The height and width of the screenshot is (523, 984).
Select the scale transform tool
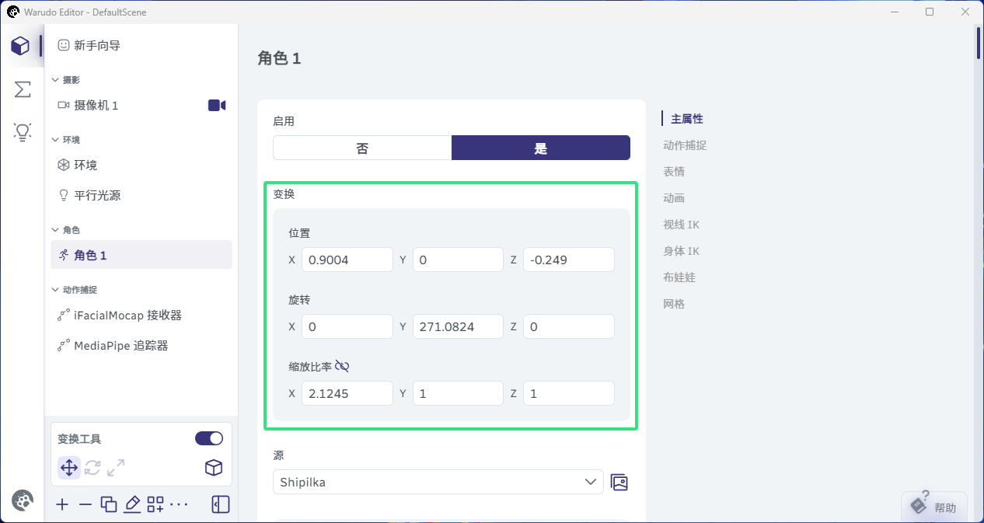(x=116, y=468)
